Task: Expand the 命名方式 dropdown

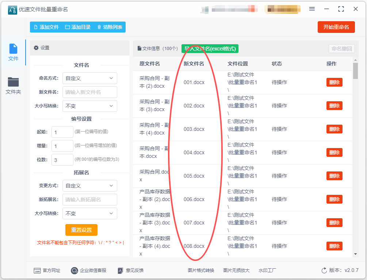Action: [x=89, y=78]
